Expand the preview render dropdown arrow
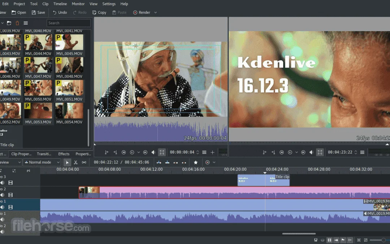Screen dimensions: 390x244 coord(214,162)
